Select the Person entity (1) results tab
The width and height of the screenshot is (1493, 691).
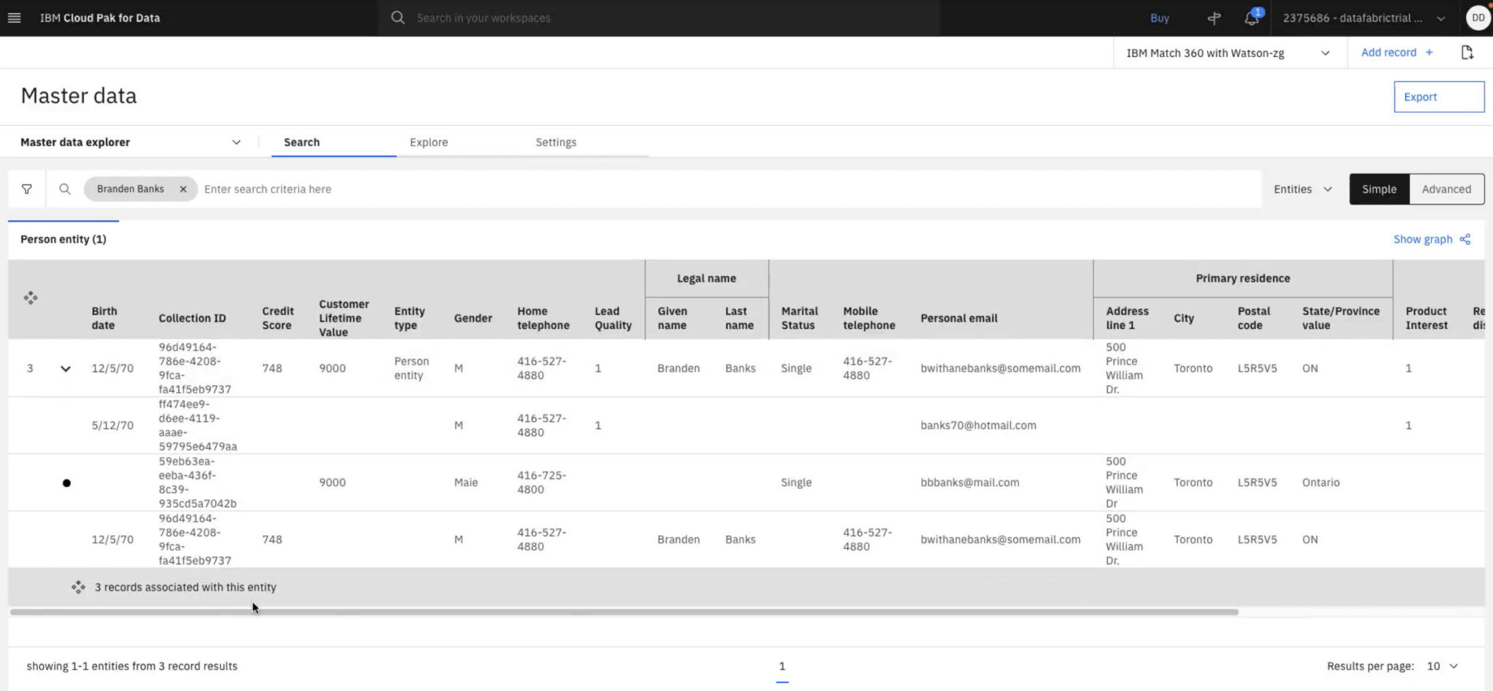[63, 239]
